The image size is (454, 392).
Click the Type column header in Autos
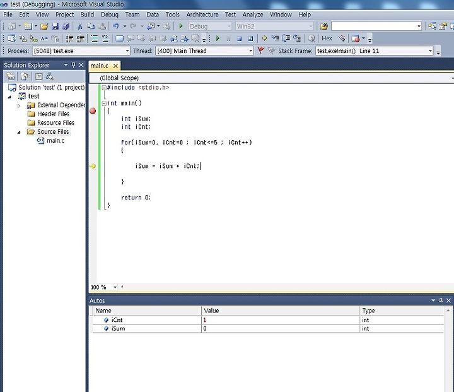coord(402,311)
